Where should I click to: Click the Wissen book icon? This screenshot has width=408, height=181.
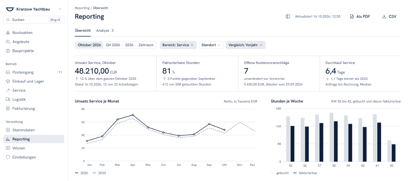click(8, 148)
